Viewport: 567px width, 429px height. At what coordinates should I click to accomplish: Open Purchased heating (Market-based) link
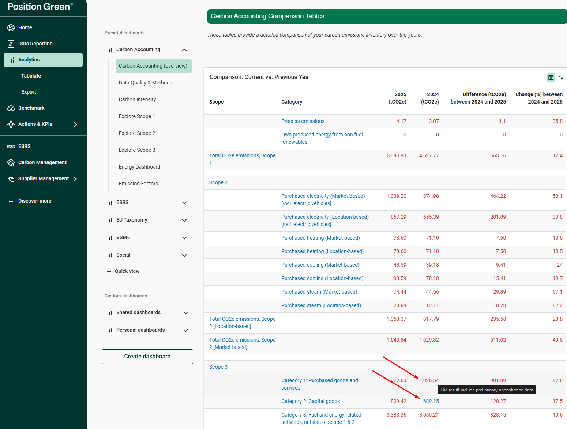[320, 238]
